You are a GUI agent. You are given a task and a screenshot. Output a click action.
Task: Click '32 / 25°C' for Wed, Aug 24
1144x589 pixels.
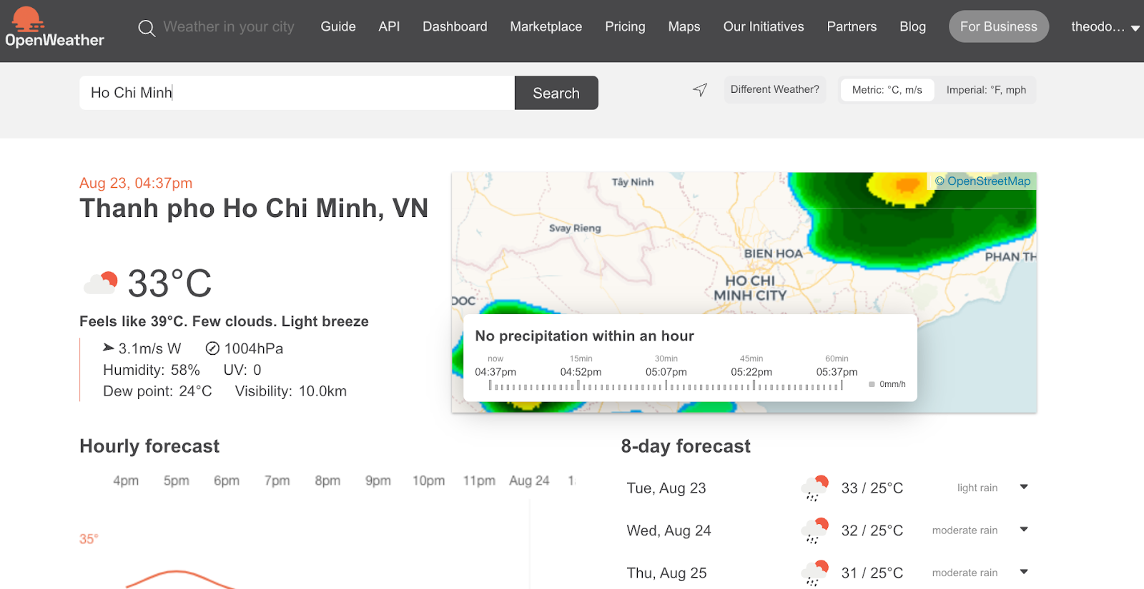click(872, 530)
